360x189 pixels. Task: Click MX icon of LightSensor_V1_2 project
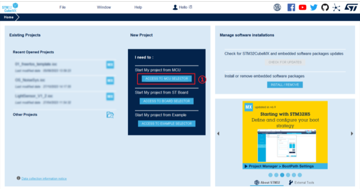pos(110,97)
